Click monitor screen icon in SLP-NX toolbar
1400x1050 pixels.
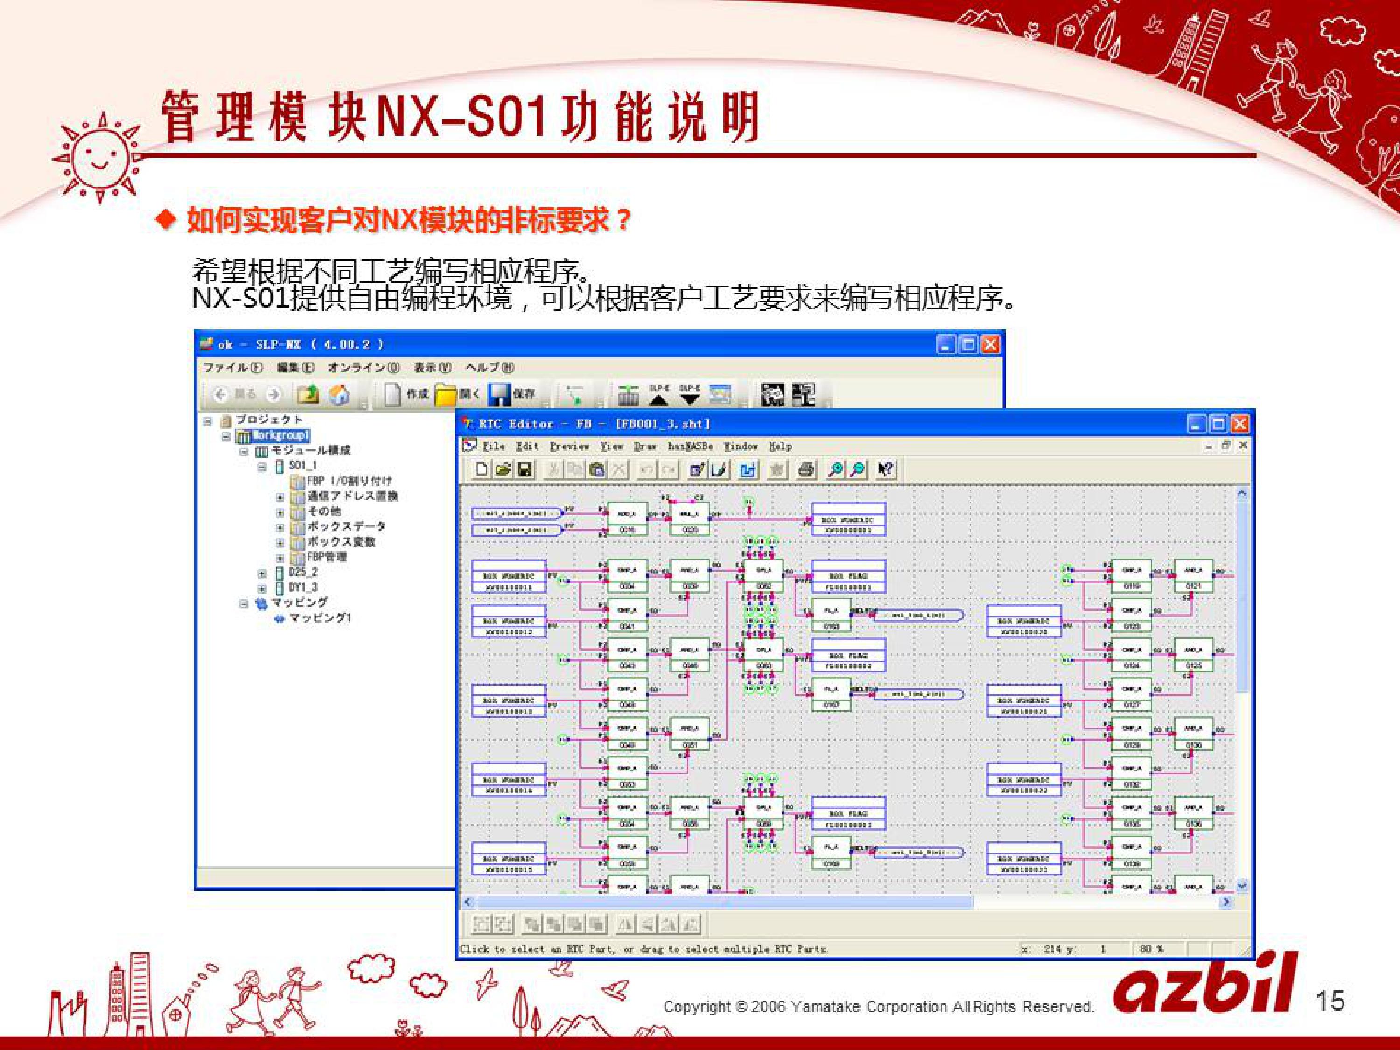720,394
